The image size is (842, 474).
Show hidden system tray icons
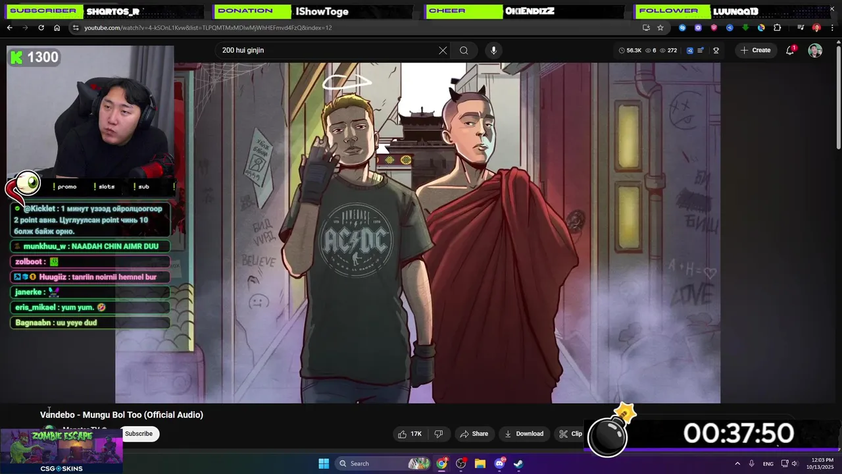(x=737, y=463)
